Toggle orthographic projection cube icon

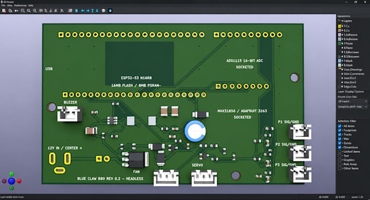coord(103,11)
